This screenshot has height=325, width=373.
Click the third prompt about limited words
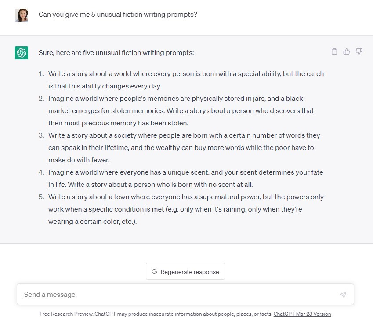pos(184,148)
